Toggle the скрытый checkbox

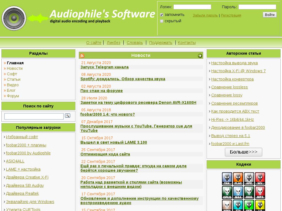pyautogui.click(x=162, y=21)
